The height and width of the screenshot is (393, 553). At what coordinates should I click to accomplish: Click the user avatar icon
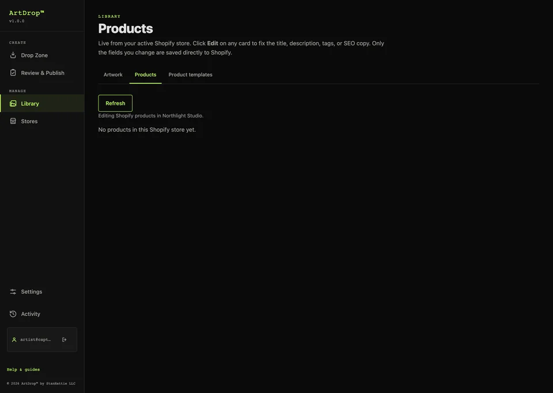tap(14, 339)
